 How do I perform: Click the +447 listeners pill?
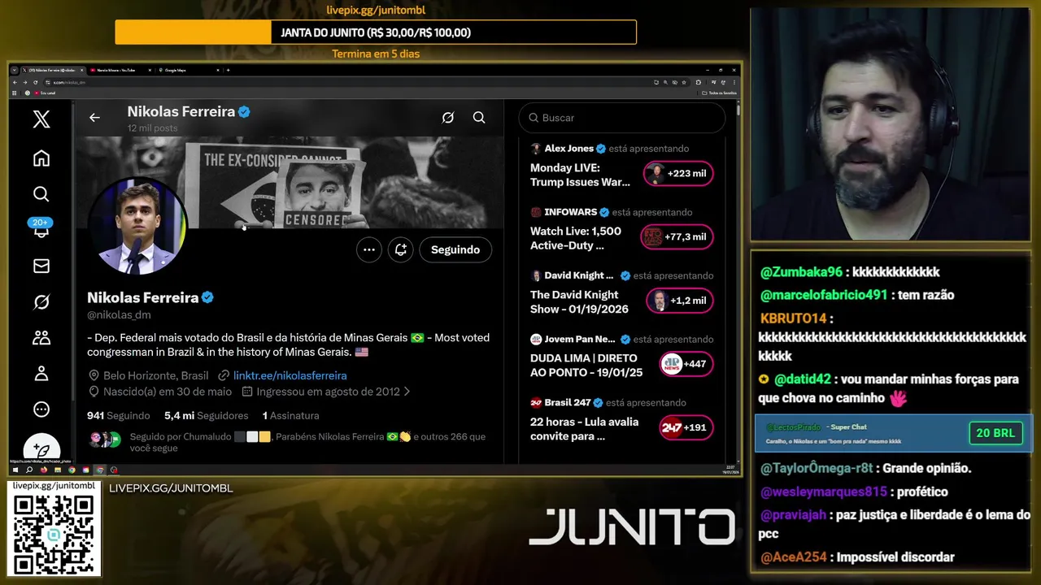click(686, 364)
